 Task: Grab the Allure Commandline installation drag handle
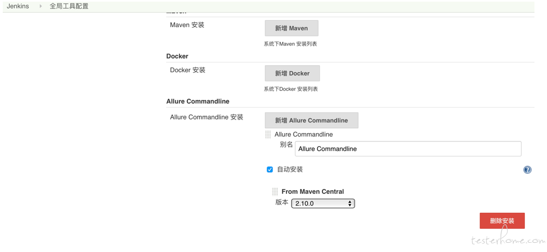point(268,135)
